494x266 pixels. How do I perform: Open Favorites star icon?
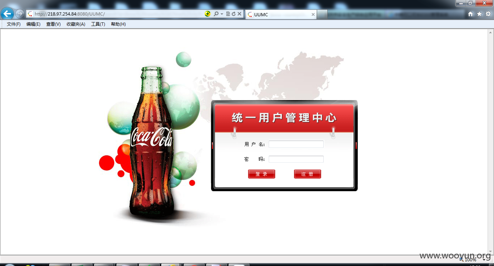tap(479, 14)
